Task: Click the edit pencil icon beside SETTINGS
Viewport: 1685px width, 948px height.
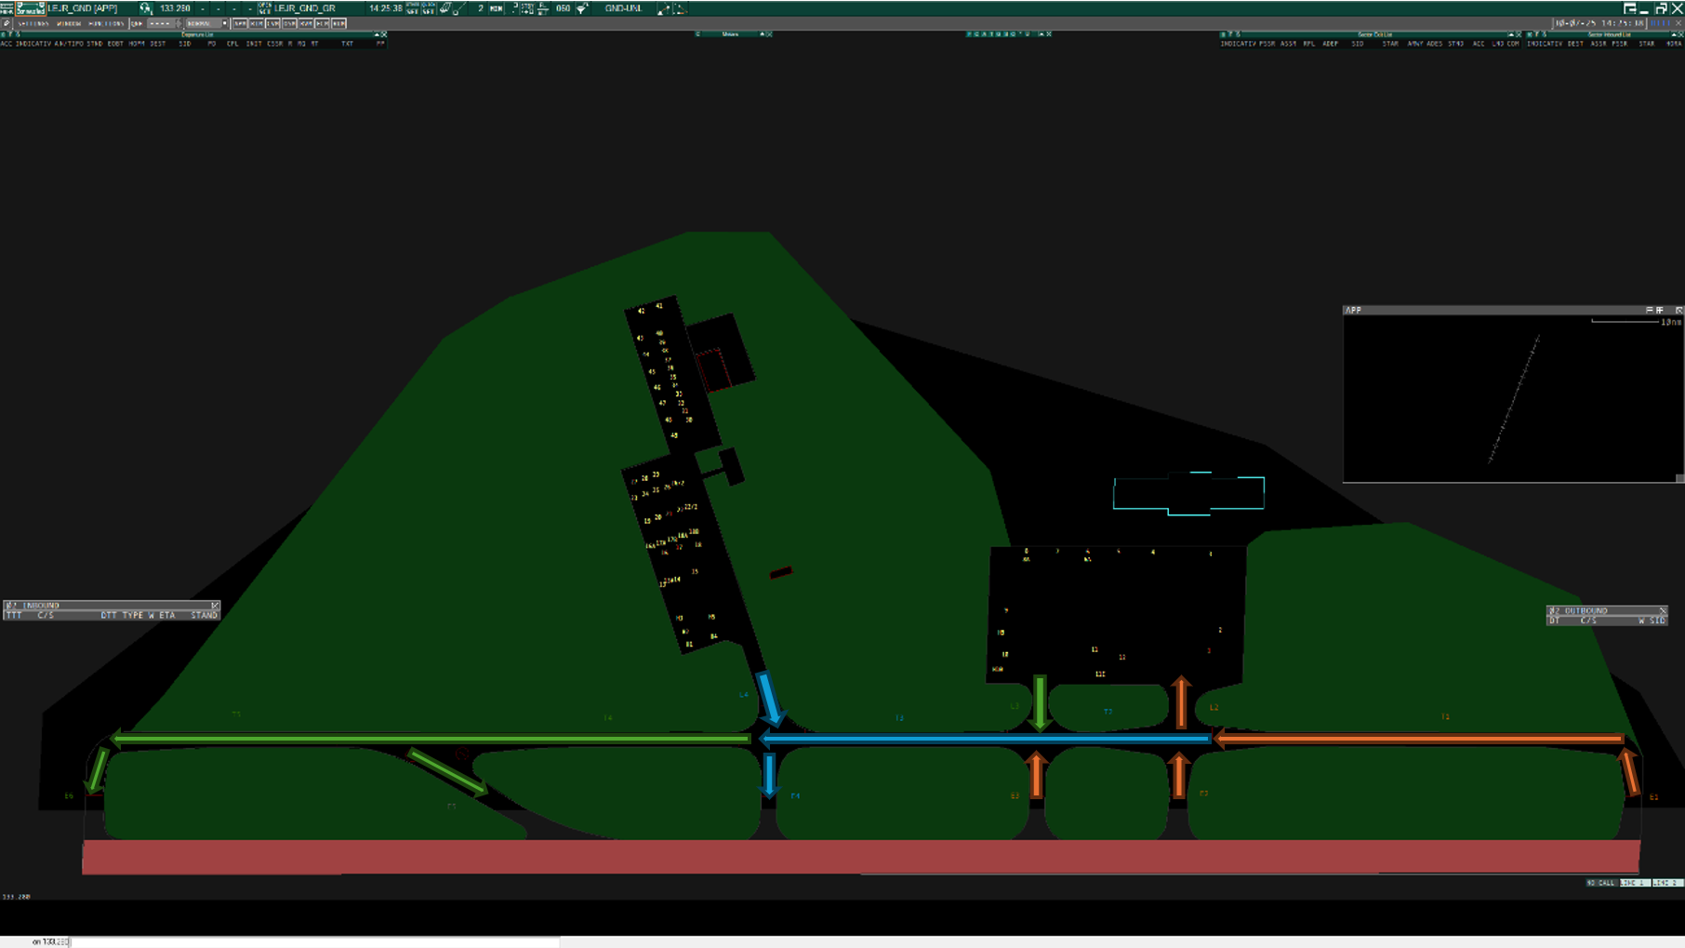Action: click(6, 23)
